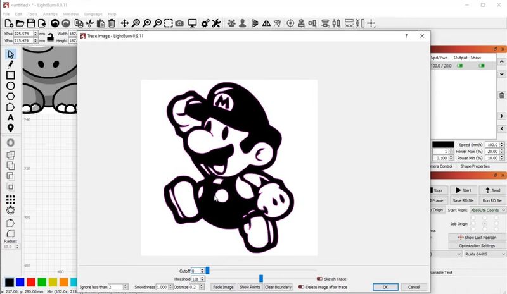Activate the Text tool

pyautogui.click(x=11, y=118)
